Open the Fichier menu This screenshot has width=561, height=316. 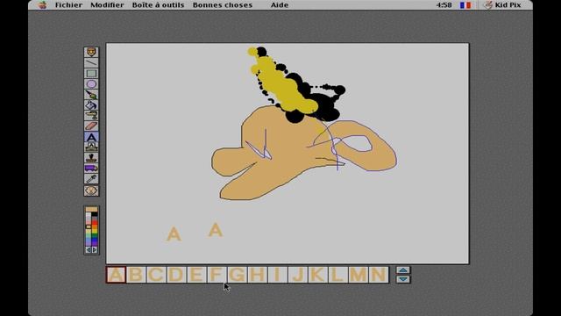pos(68,5)
